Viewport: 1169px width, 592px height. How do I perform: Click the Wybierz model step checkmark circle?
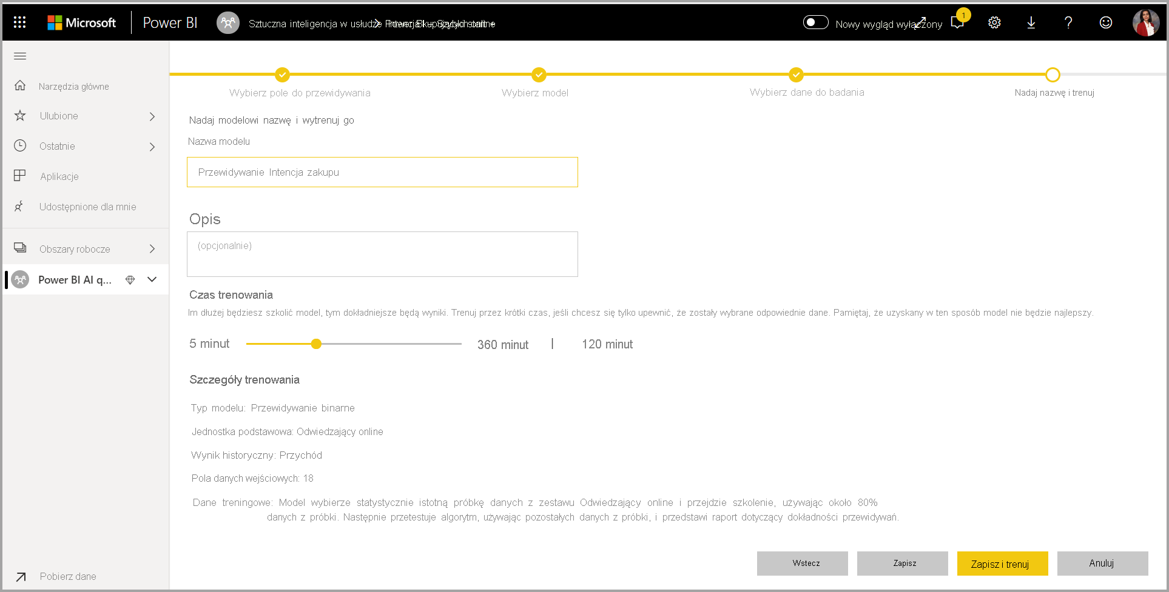point(539,75)
